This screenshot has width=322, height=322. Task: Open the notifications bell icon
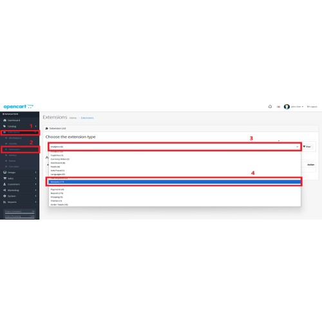click(x=270, y=106)
